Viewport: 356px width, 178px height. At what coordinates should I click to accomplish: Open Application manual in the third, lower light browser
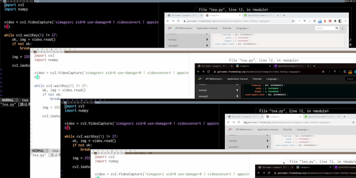click(x=268, y=129)
